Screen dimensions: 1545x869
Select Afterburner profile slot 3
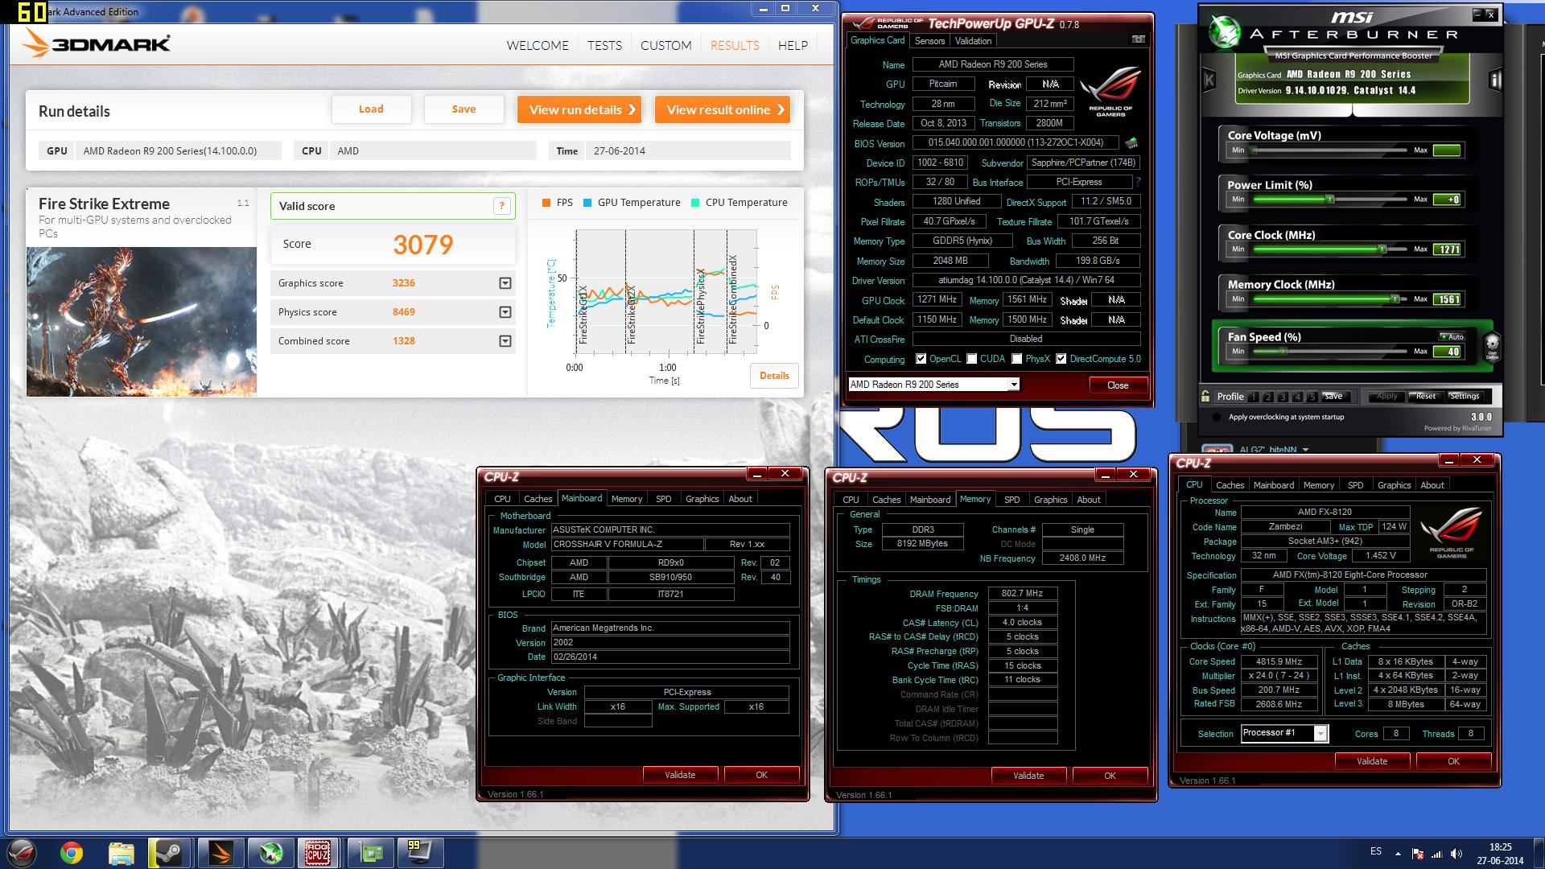point(1283,397)
